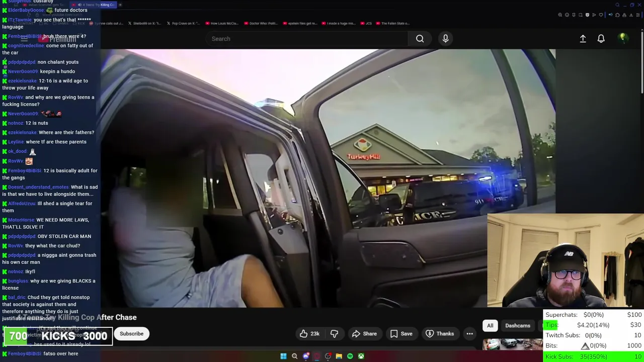Subscribe to the channel
Image resolution: width=644 pixels, height=362 pixels.
[x=131, y=334]
